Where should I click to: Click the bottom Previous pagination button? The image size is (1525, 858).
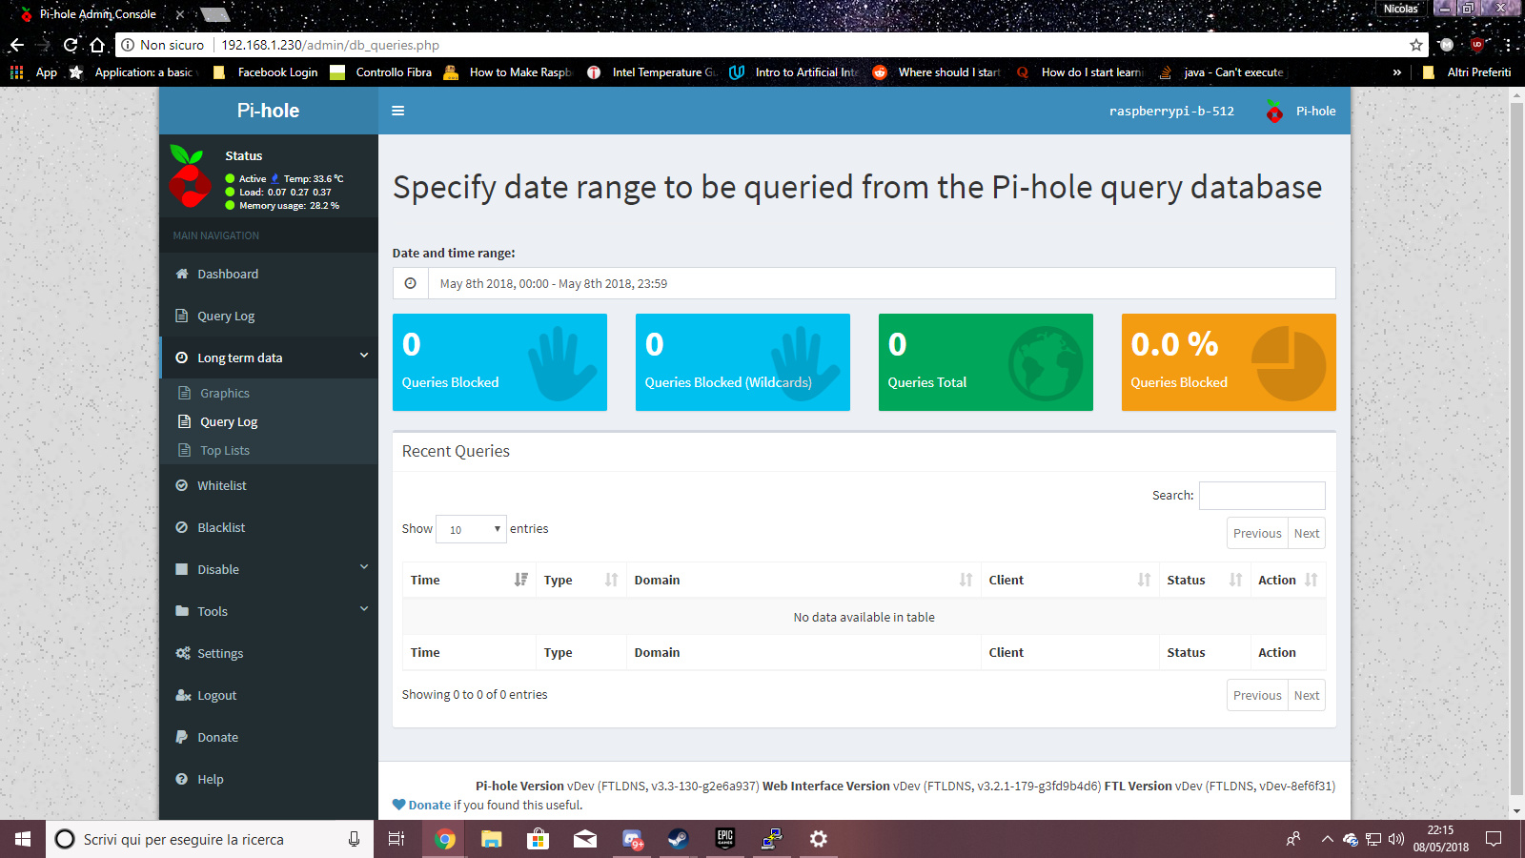point(1257,695)
